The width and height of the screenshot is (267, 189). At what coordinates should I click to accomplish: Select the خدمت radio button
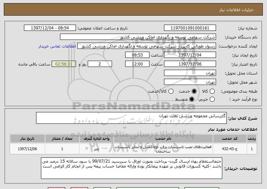[194, 91]
